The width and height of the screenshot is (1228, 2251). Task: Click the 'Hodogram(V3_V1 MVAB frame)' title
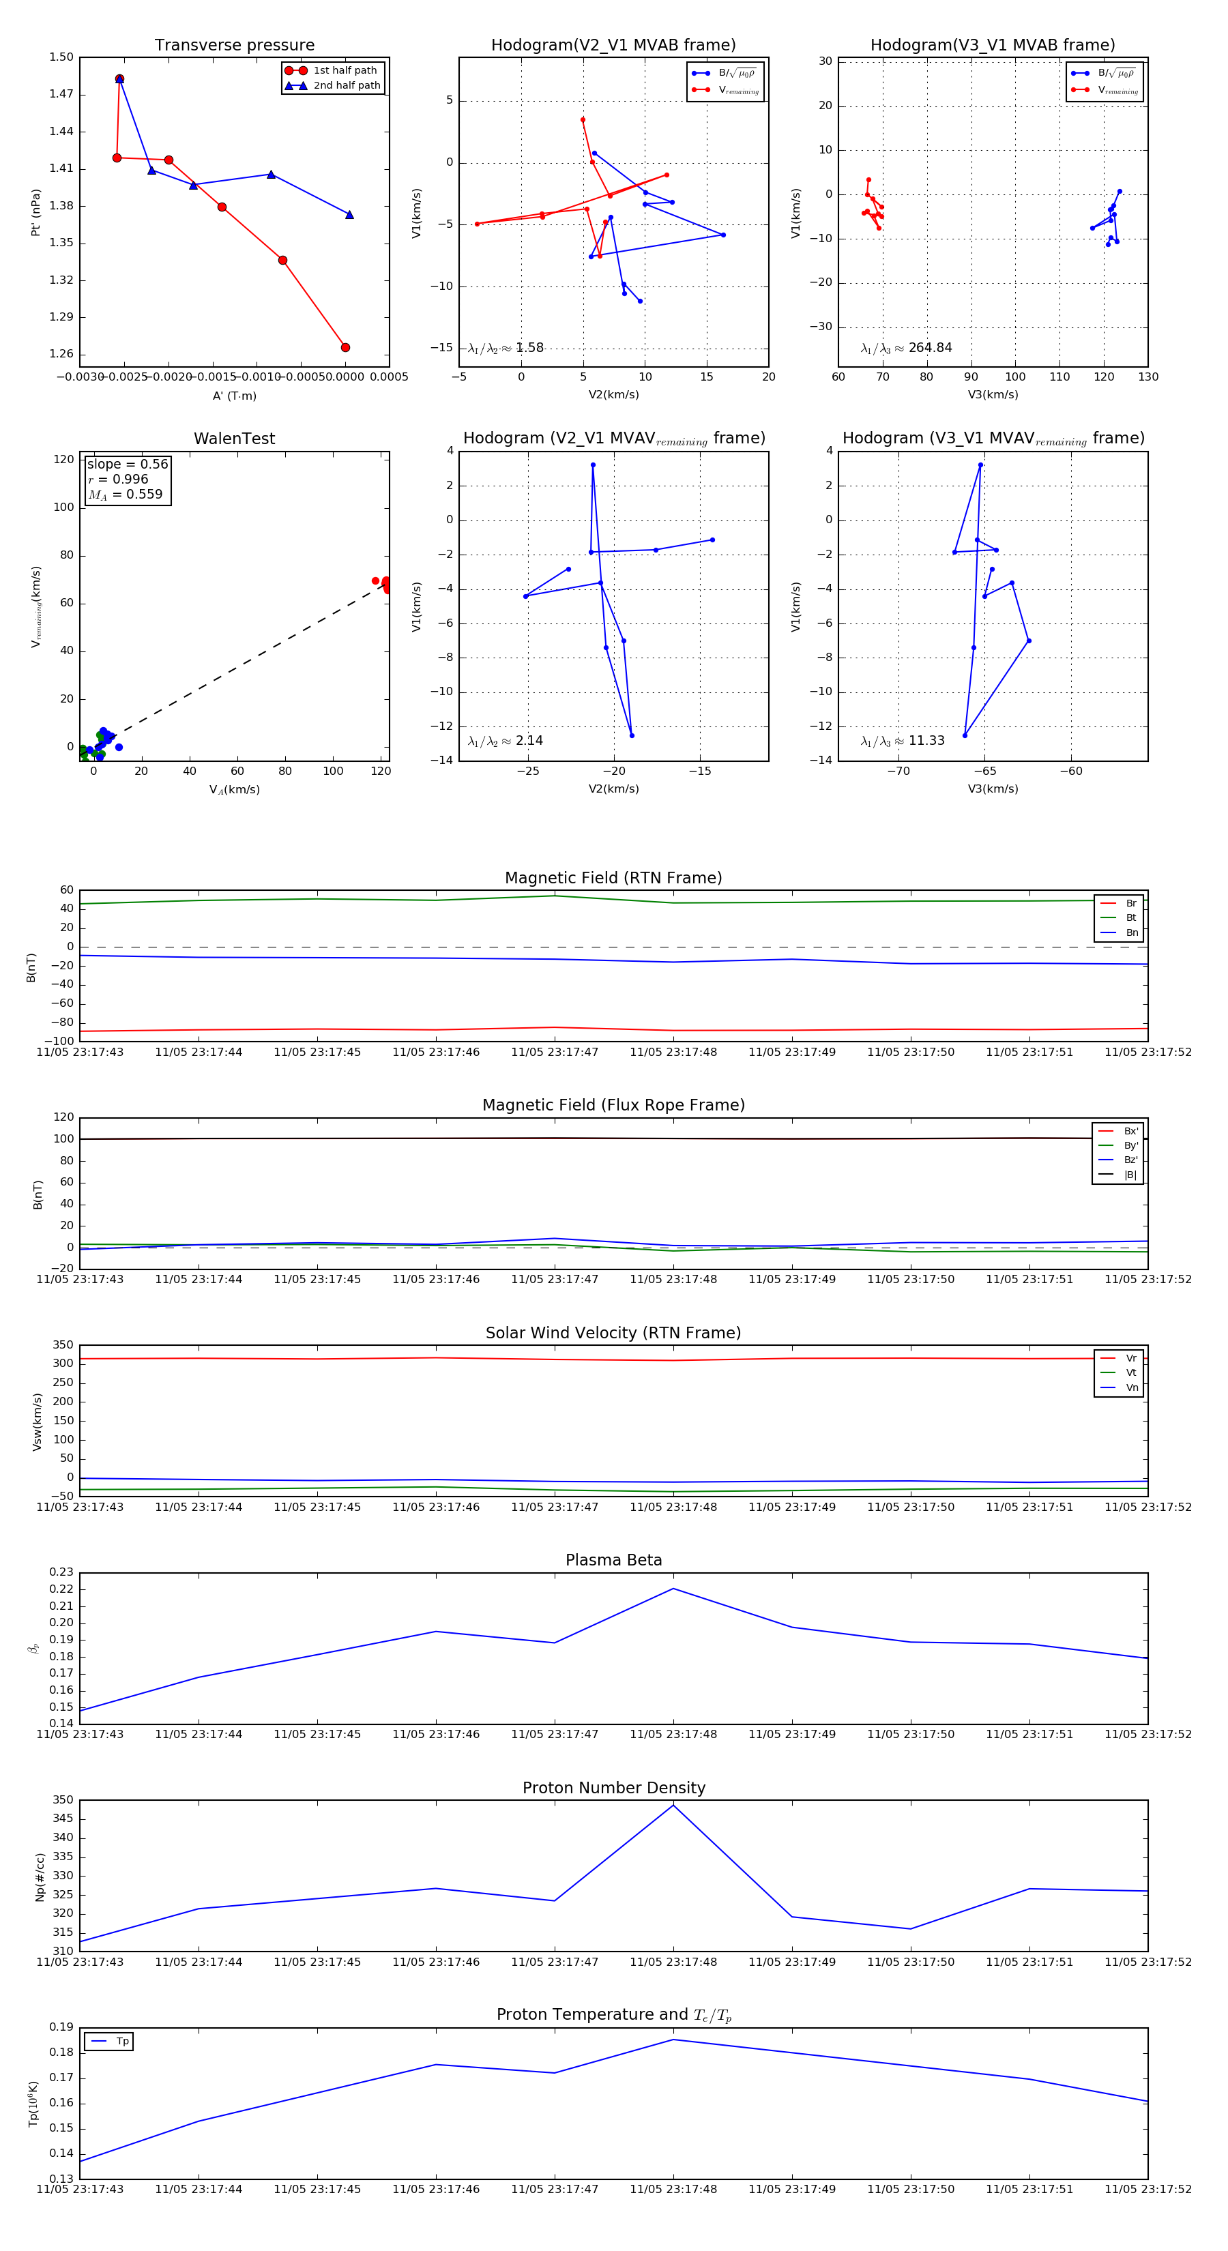993,44
